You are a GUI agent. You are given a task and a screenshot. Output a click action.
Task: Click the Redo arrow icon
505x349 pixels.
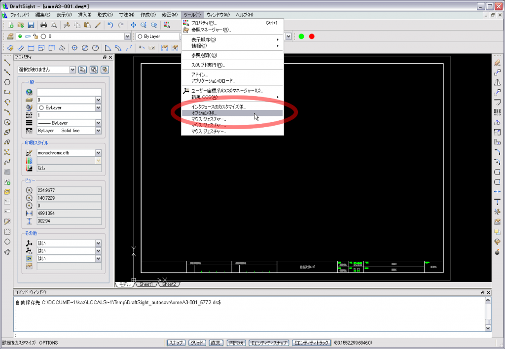[121, 25]
